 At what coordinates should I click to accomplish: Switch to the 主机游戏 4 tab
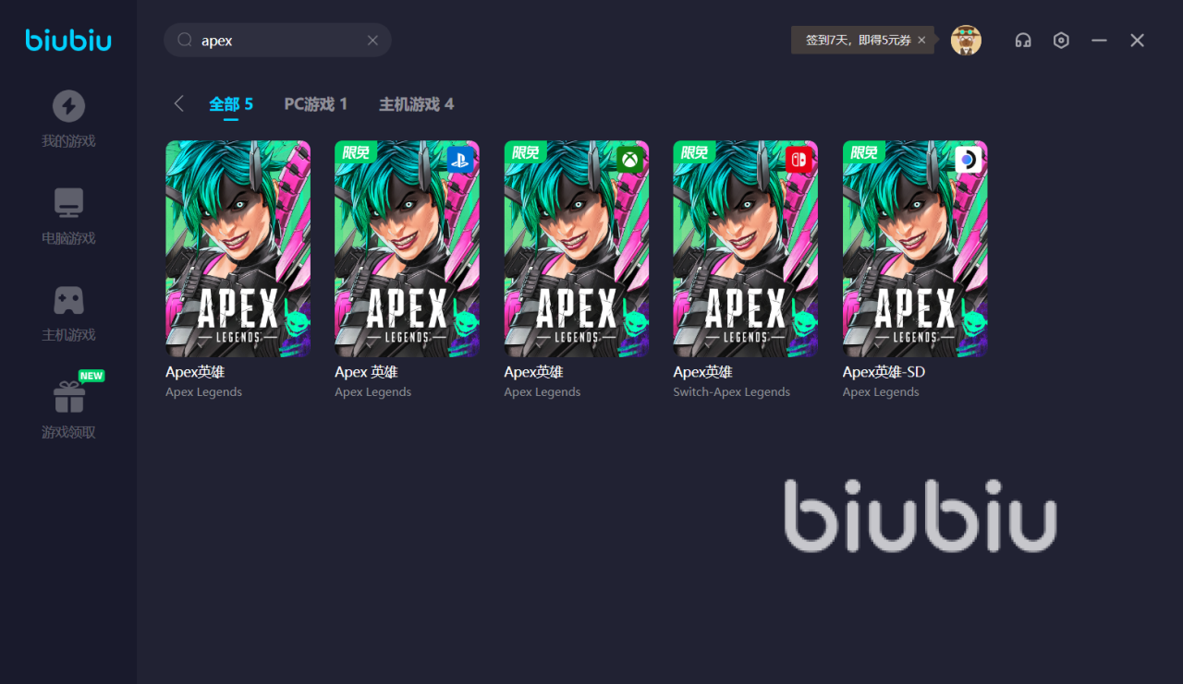coord(417,104)
